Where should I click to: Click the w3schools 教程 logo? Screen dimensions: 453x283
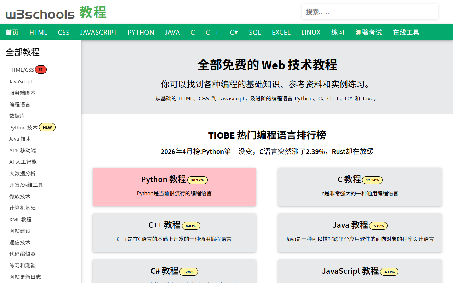56,13
